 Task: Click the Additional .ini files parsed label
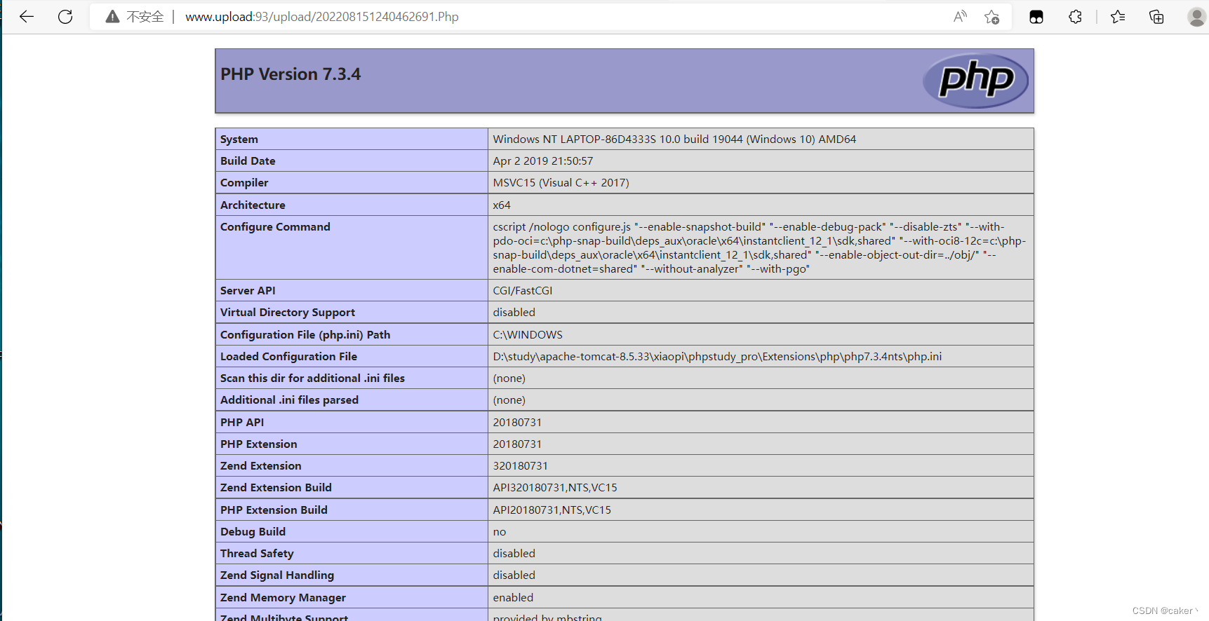click(289, 400)
